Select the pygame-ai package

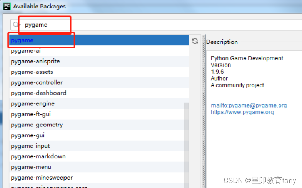pyautogui.click(x=99, y=51)
